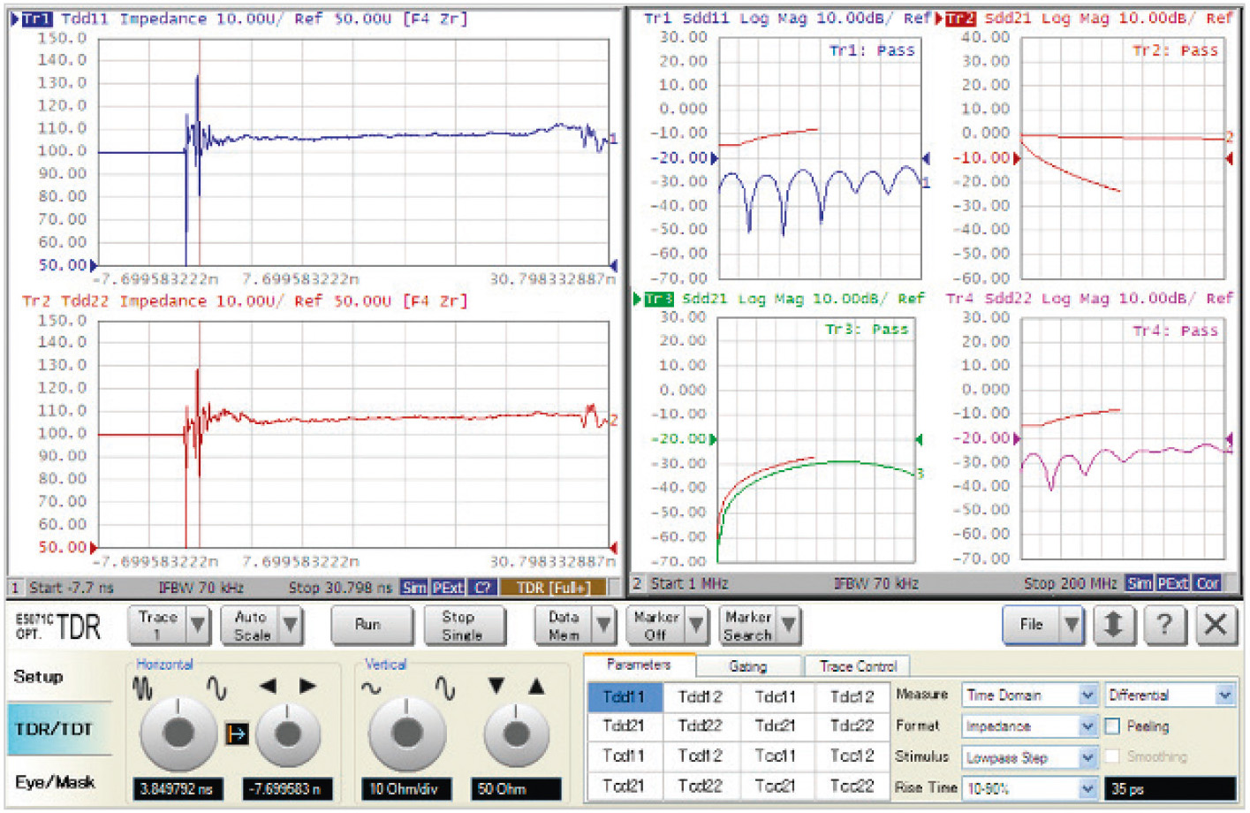Switch to the Parameters tab
Viewport: 1250px width, 813px height.
(639, 665)
